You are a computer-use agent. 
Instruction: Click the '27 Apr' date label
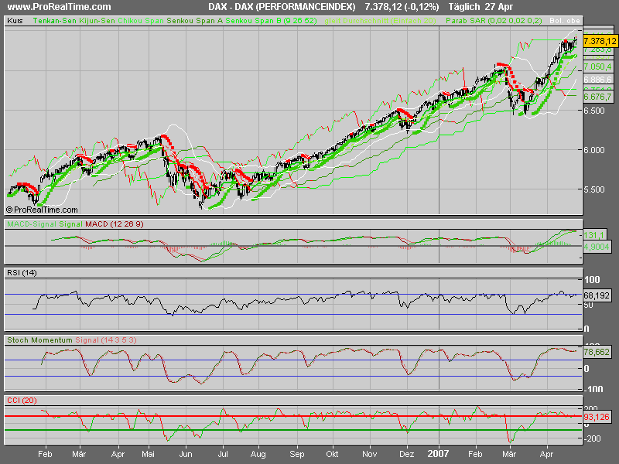[x=499, y=7]
